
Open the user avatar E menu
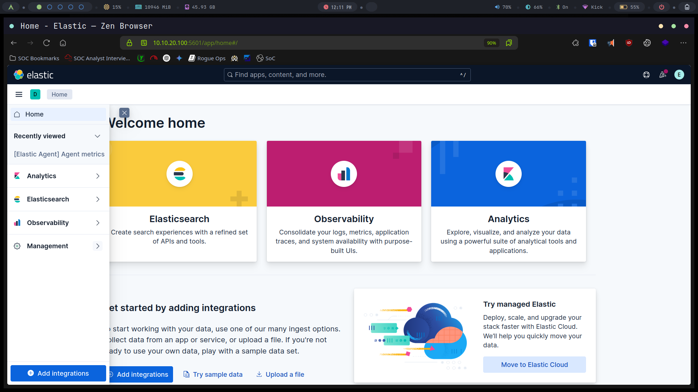(679, 75)
